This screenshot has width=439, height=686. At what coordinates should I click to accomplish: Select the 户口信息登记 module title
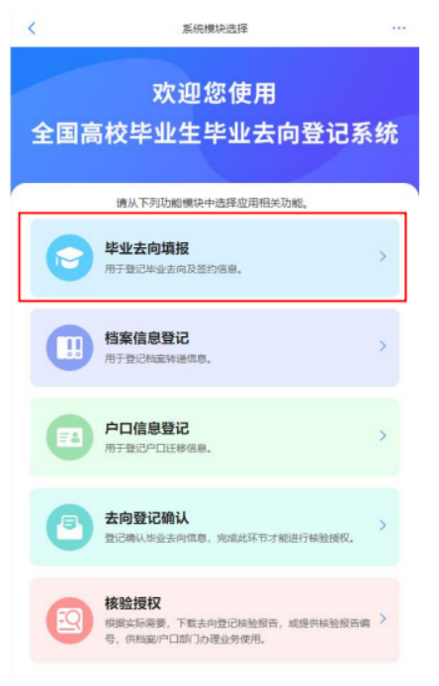146,428
